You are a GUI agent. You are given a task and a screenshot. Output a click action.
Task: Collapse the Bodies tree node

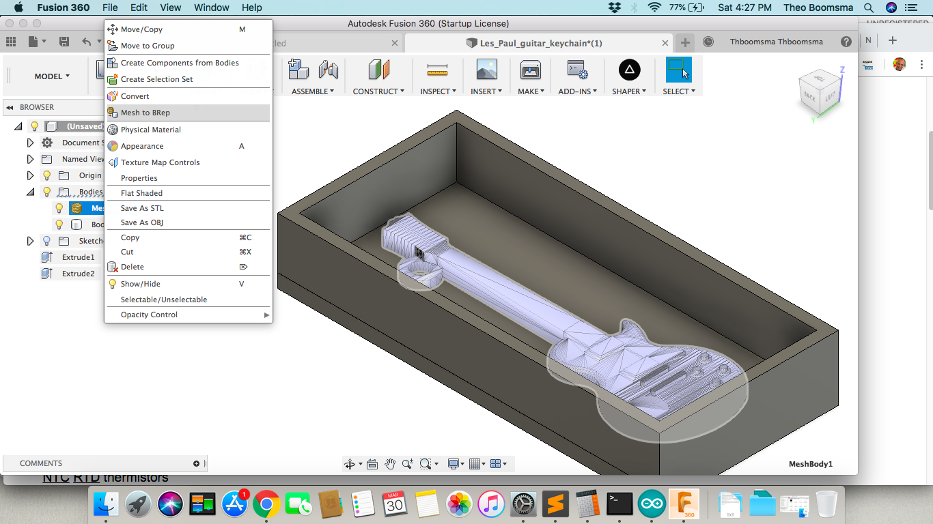point(30,192)
